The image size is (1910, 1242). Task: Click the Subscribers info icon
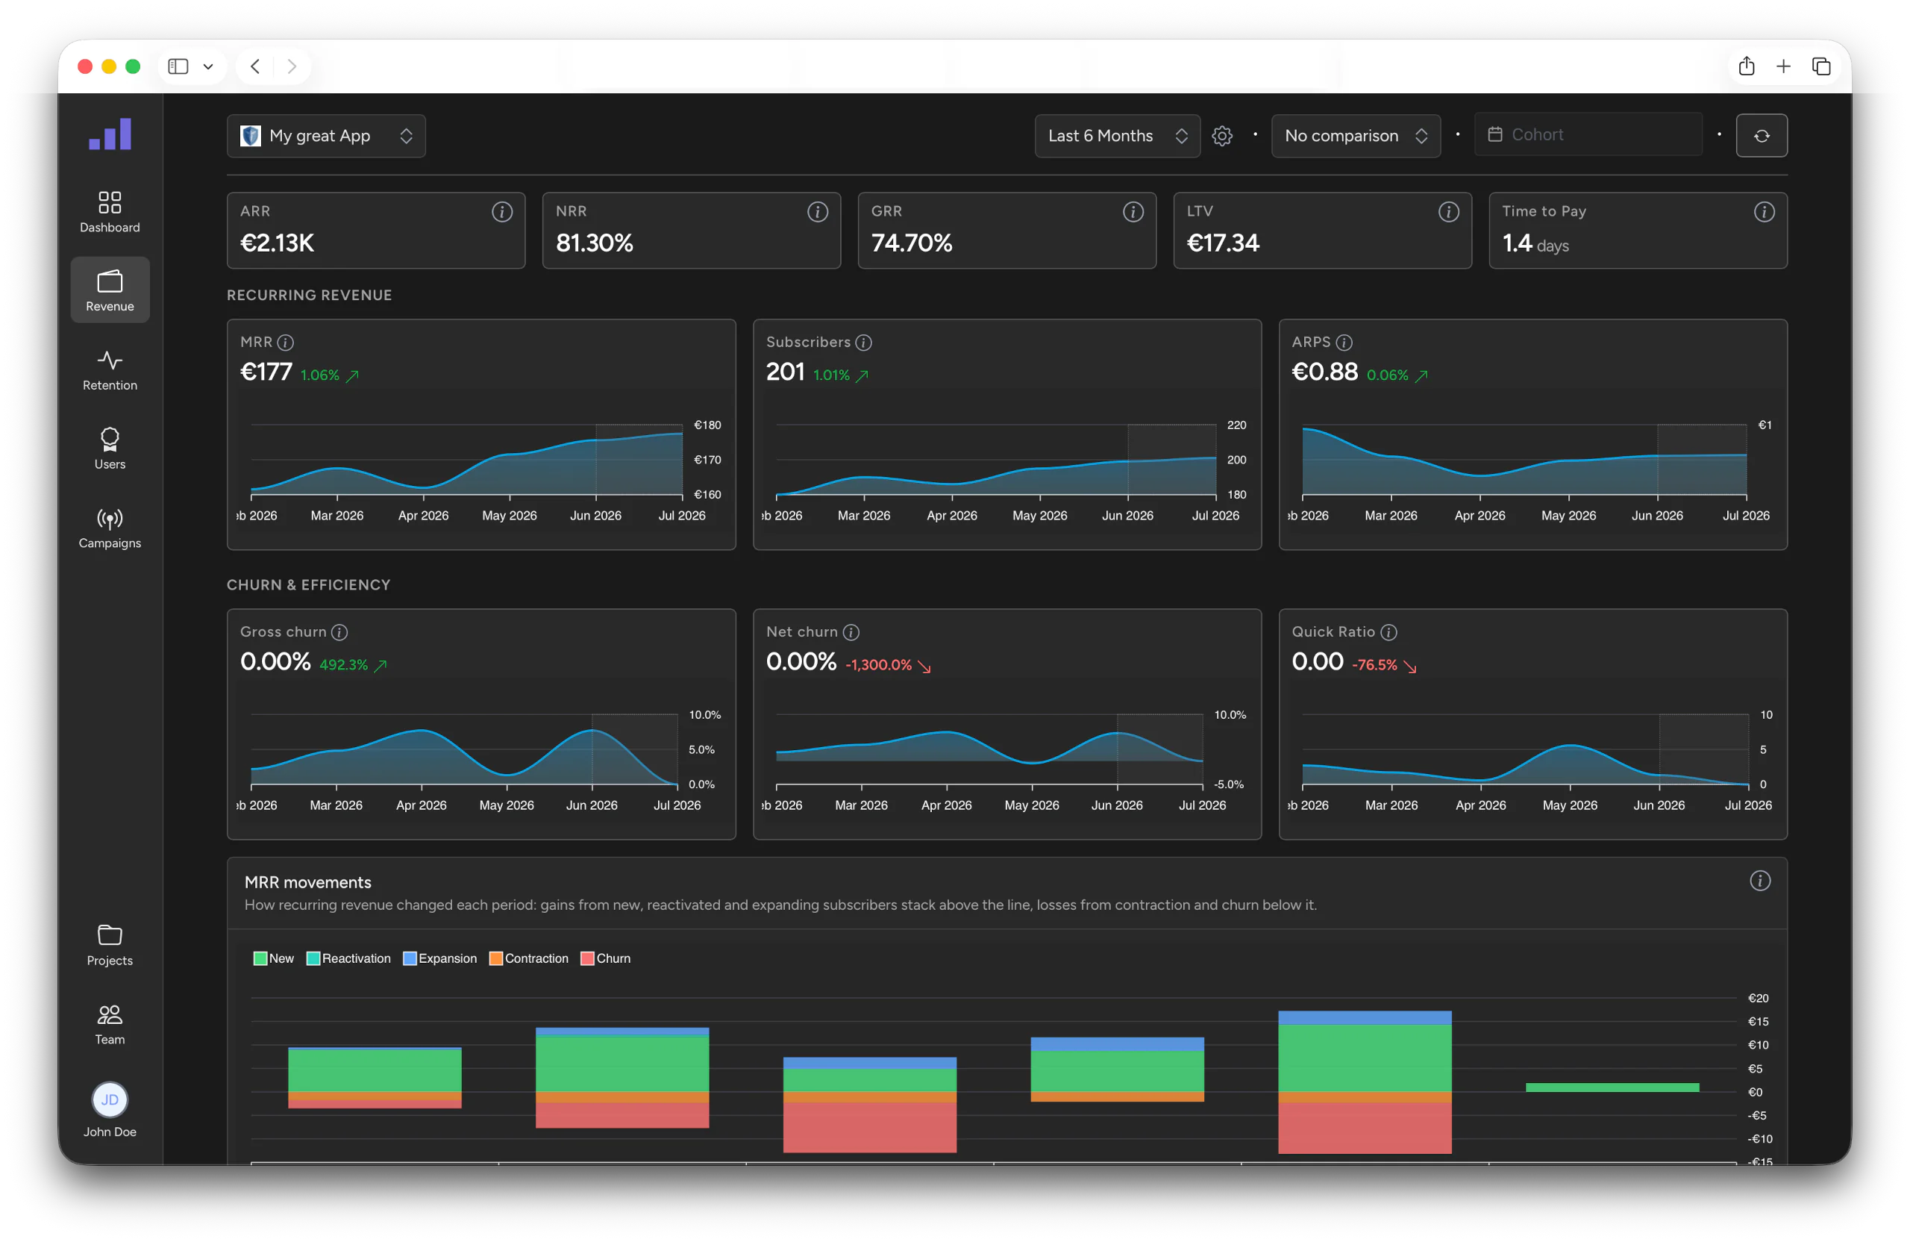(x=863, y=343)
